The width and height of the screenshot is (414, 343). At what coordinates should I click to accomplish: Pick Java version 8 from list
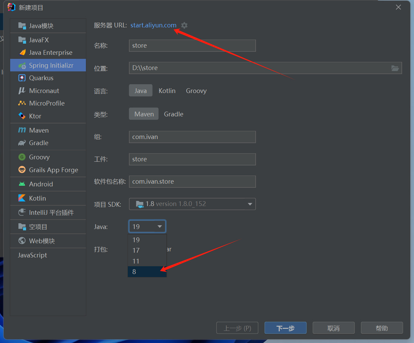coord(147,272)
